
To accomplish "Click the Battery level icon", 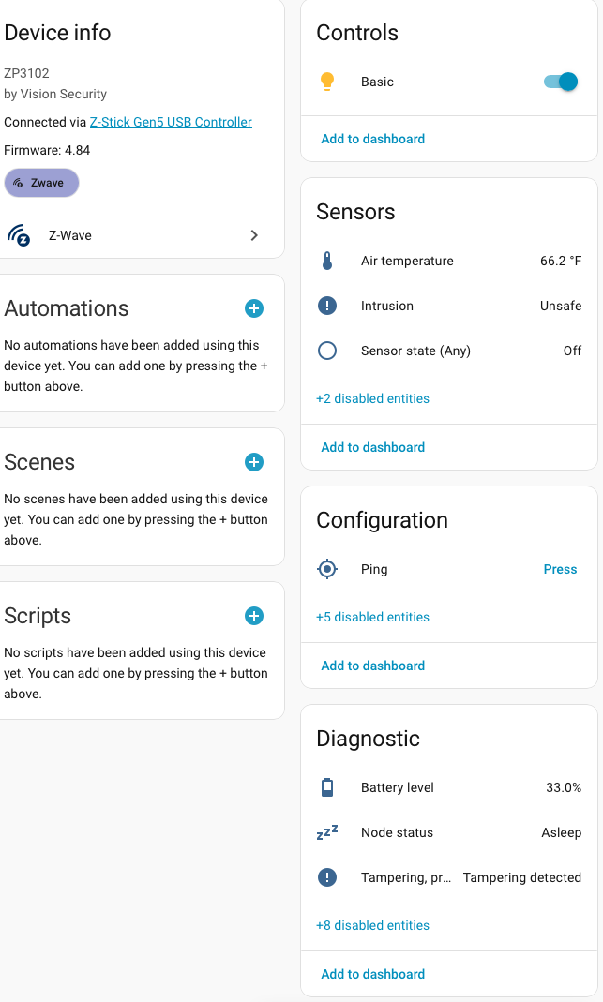I will (327, 787).
